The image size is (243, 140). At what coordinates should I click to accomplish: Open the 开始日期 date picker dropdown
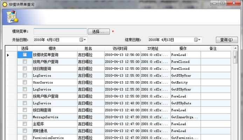tap(83, 40)
